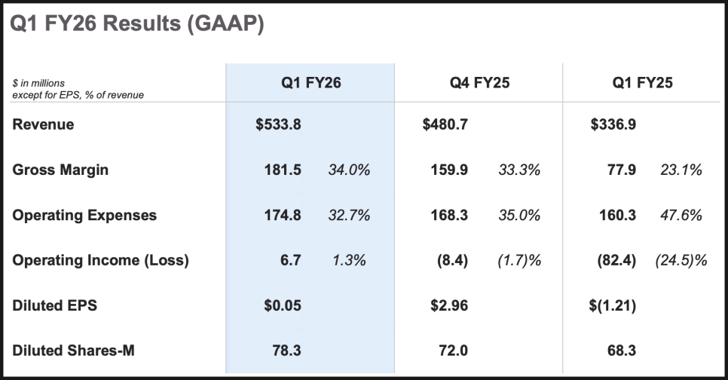Select the (82.4) operating loss value

615,260
